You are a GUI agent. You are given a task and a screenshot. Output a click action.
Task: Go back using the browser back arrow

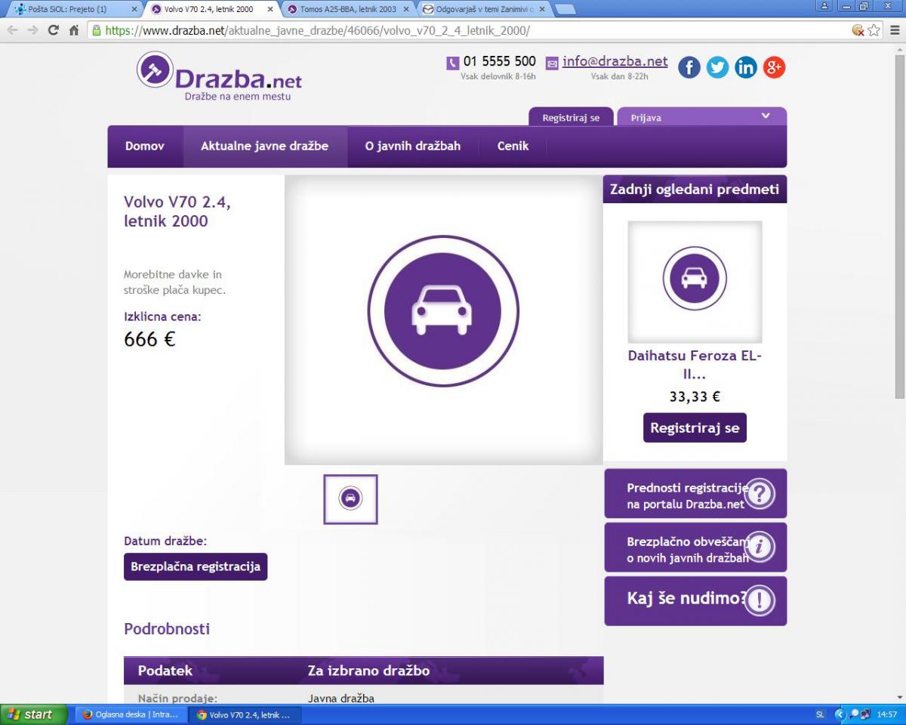click(13, 30)
